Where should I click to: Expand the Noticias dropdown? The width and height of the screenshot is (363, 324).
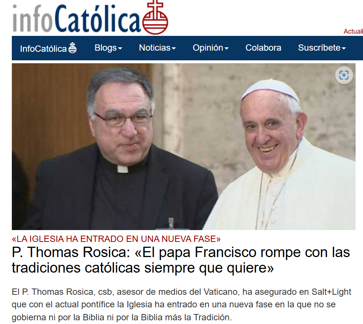(157, 48)
